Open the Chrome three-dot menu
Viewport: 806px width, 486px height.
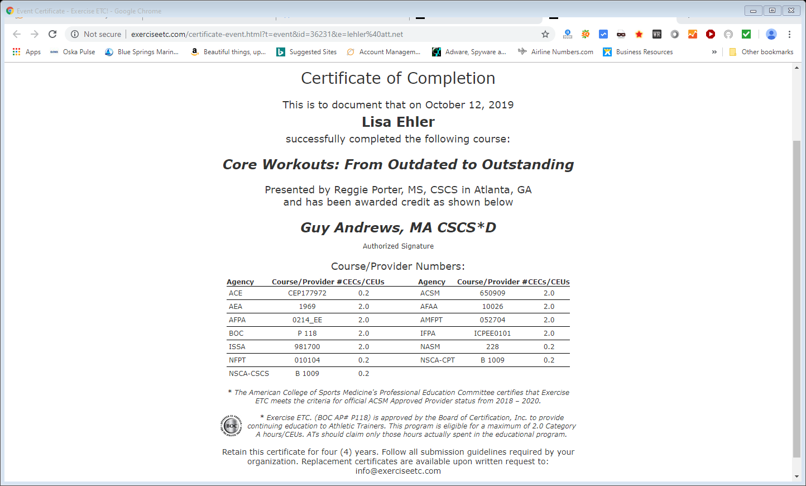[x=789, y=34]
